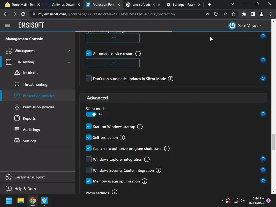The image size is (276, 207).
Task: Uncheck Self-protection
Action: (88, 137)
